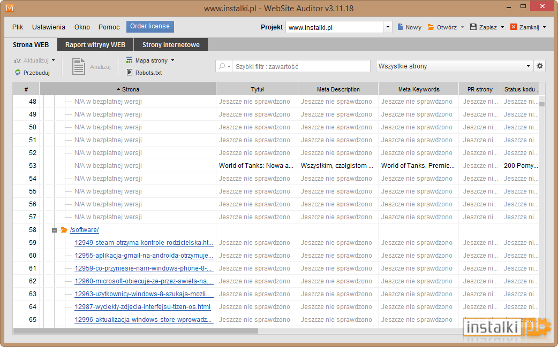Open the Ustawienia menu
Viewport: 558px width, 347px height.
(x=48, y=27)
